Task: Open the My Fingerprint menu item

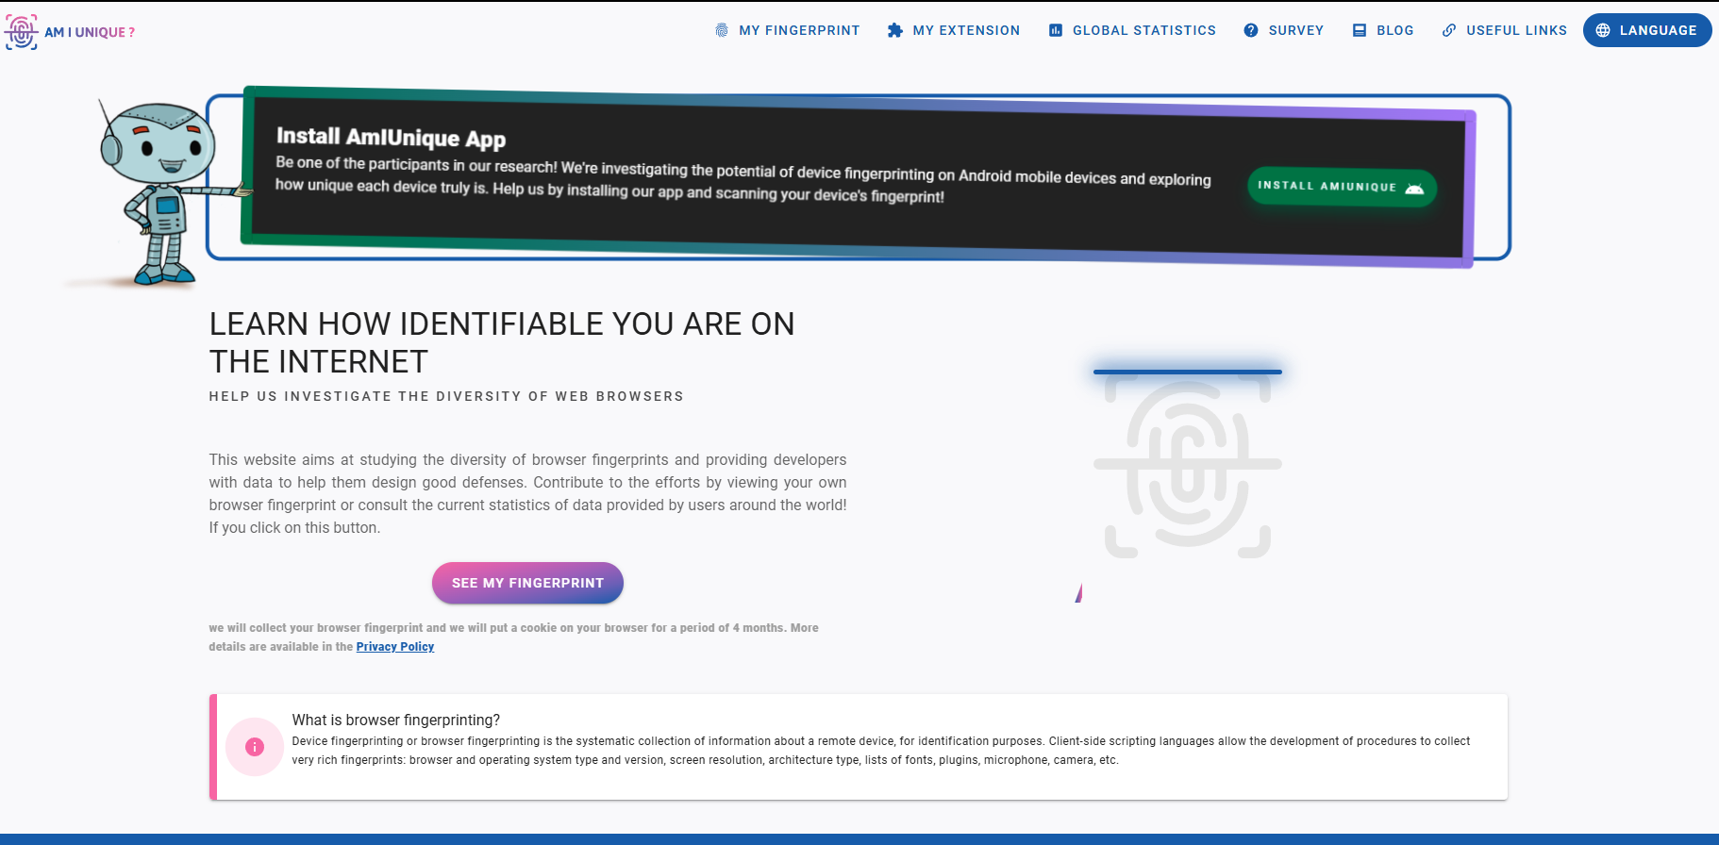Action: click(x=799, y=30)
